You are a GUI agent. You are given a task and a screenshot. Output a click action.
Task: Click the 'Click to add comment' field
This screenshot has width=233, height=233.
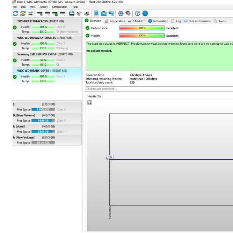(x=159, y=89)
